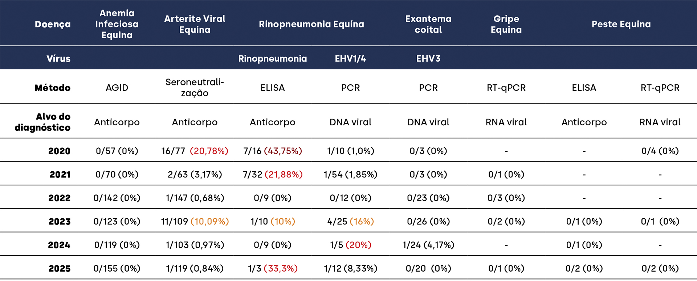Select the 1/5 (20%) cell in 2024
697x281 pixels.
coord(350,245)
